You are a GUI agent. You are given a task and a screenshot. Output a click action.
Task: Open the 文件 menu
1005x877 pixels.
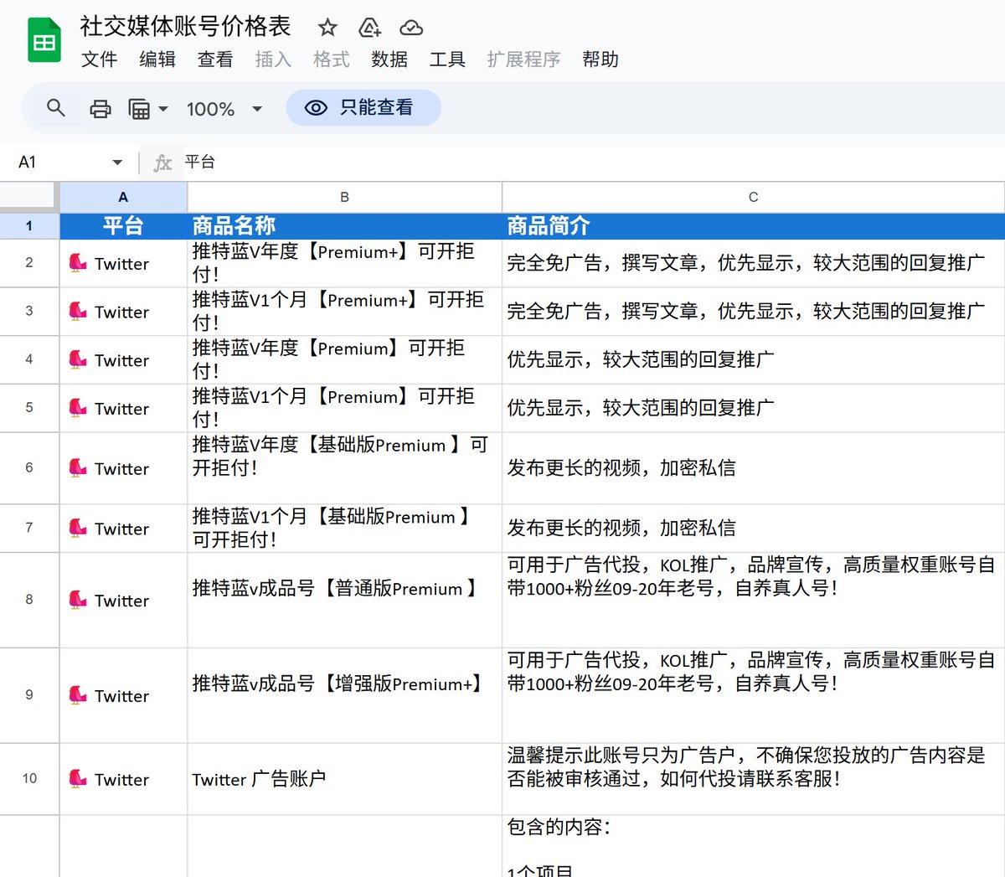coord(99,59)
